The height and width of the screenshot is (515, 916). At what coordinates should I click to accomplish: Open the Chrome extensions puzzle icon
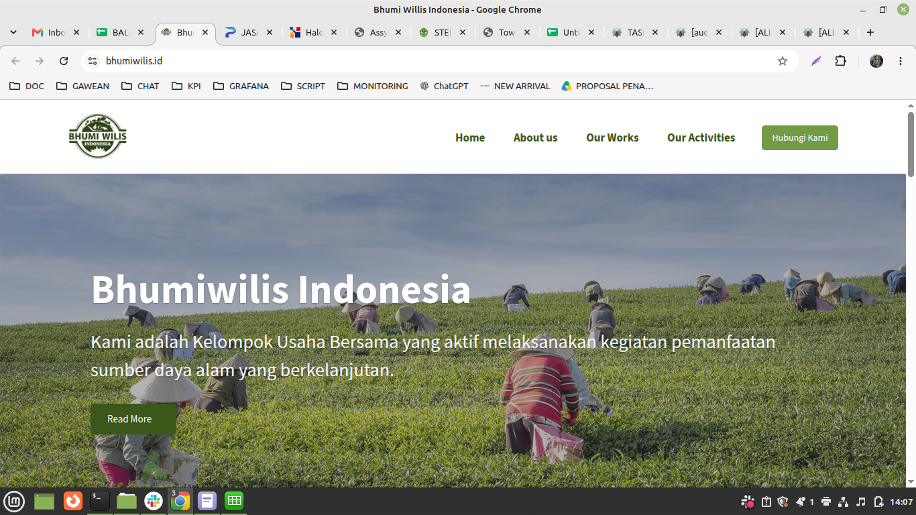pyautogui.click(x=841, y=61)
